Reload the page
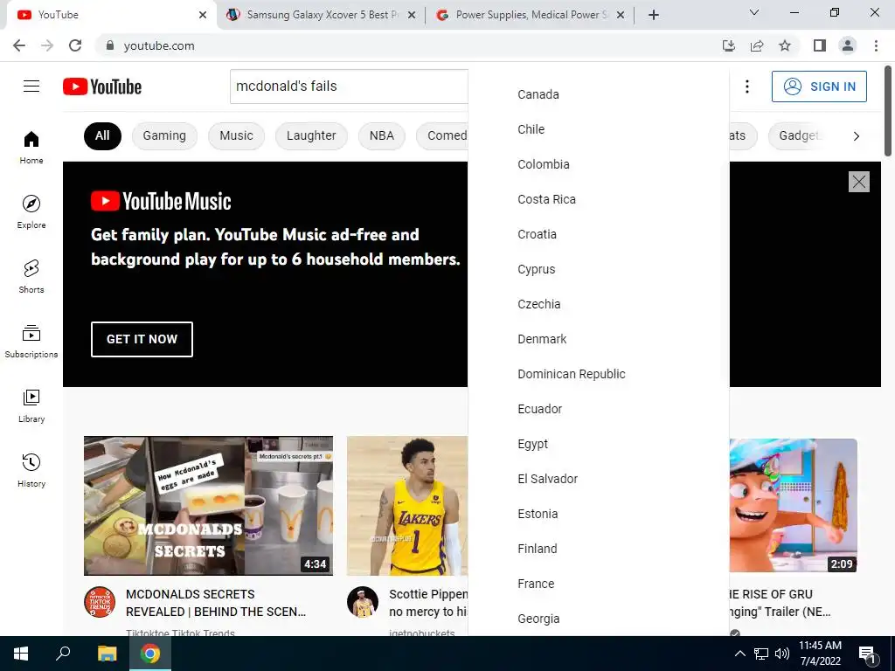The width and height of the screenshot is (895, 671). coord(75,45)
